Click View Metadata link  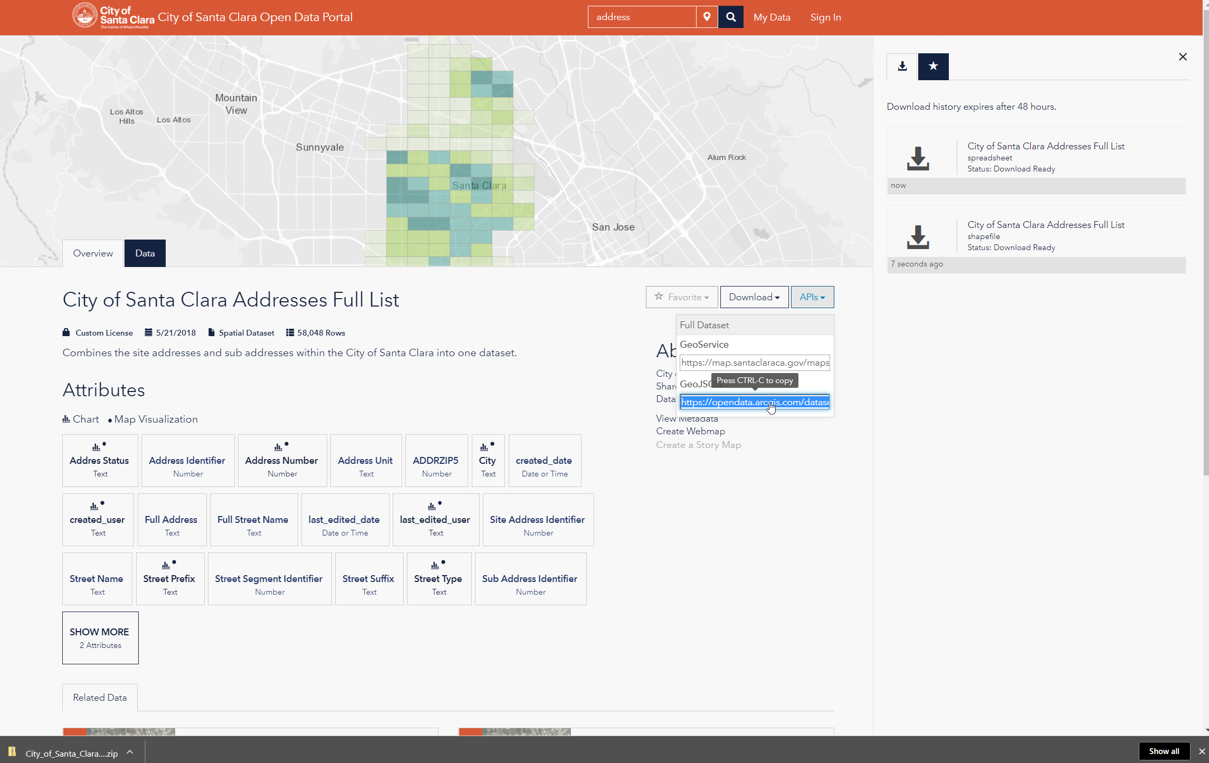tap(687, 418)
